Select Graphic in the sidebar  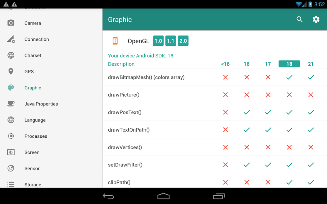click(x=51, y=88)
